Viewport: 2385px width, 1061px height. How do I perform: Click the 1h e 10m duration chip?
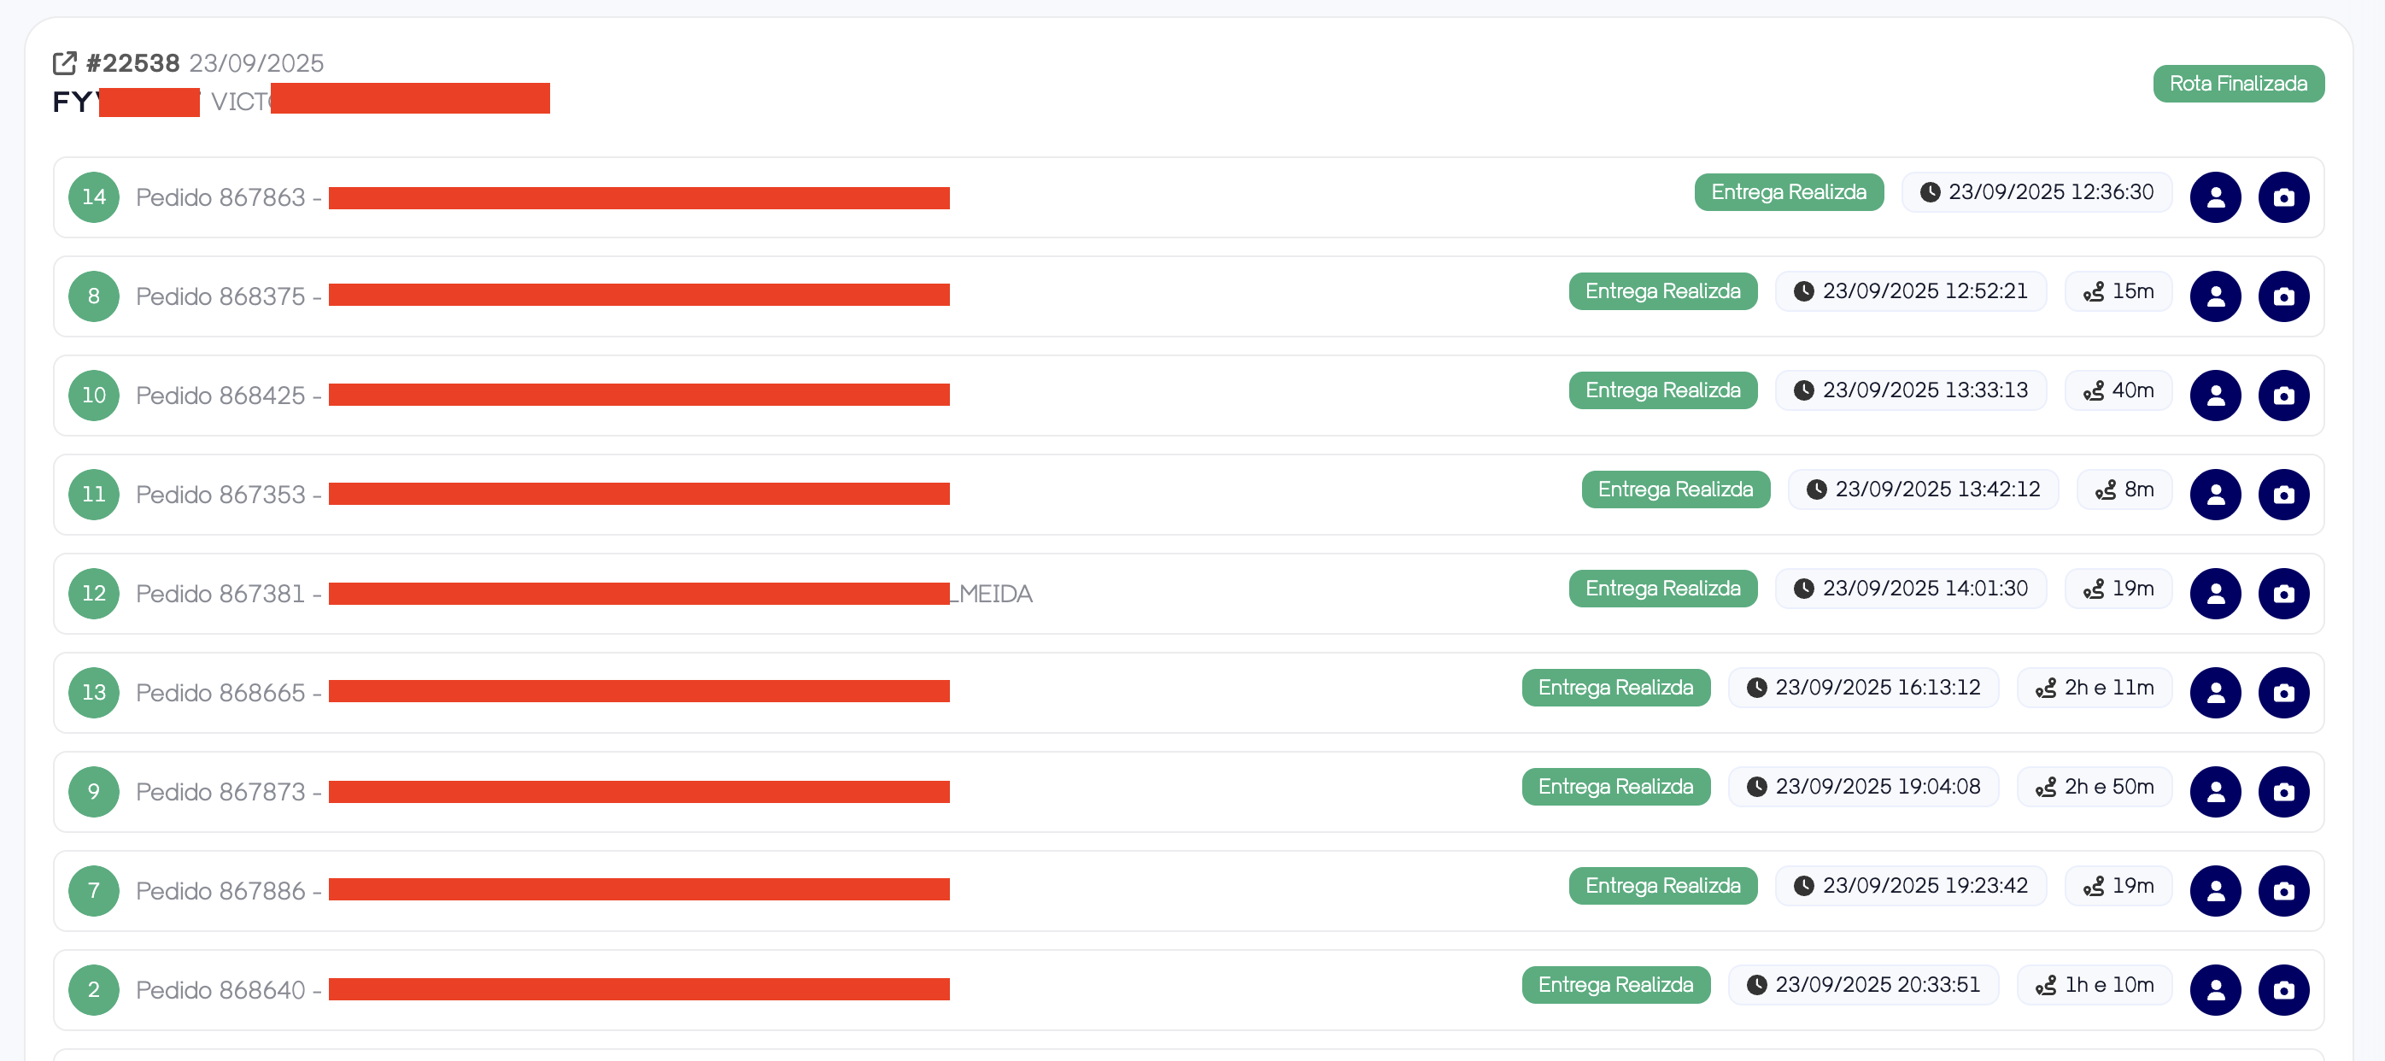pos(2094,984)
